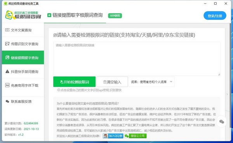Viewport: 233px width, 143px height.
Task: Click the warning triangle icon beside 抖音快手禁词查询
Action: pos(7,71)
